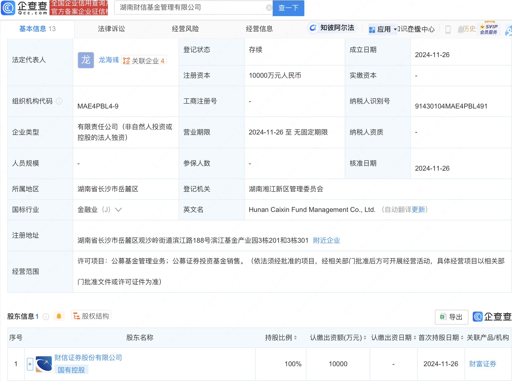Click the bell alert icon near 股东信息
Screen dimensions: 512x382
coord(59,316)
